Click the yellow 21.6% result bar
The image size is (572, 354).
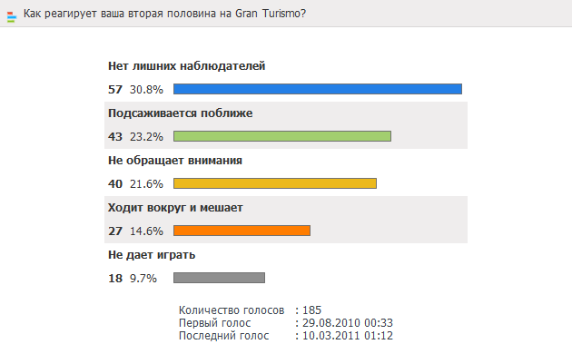coord(275,183)
